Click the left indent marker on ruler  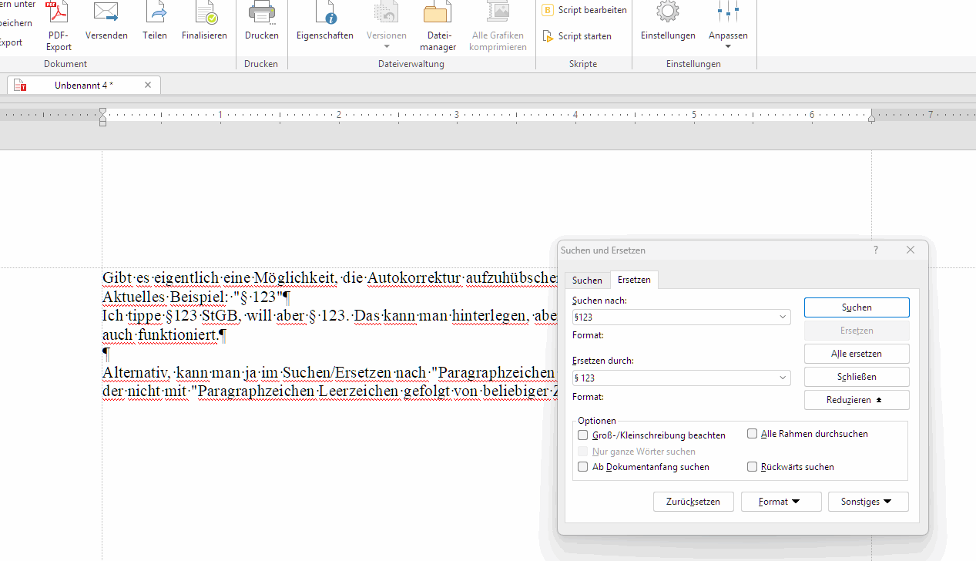coord(102,117)
